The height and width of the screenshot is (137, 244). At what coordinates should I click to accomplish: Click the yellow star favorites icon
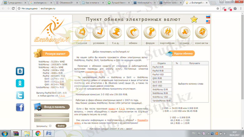pos(194,19)
